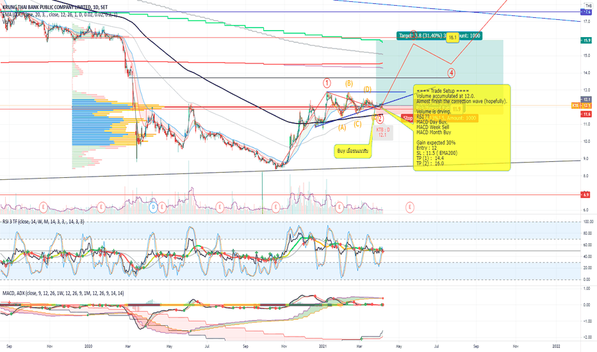Select the orange (A) wave label
Image resolution: width=597 pixels, height=352 pixels.
pyautogui.click(x=342, y=128)
